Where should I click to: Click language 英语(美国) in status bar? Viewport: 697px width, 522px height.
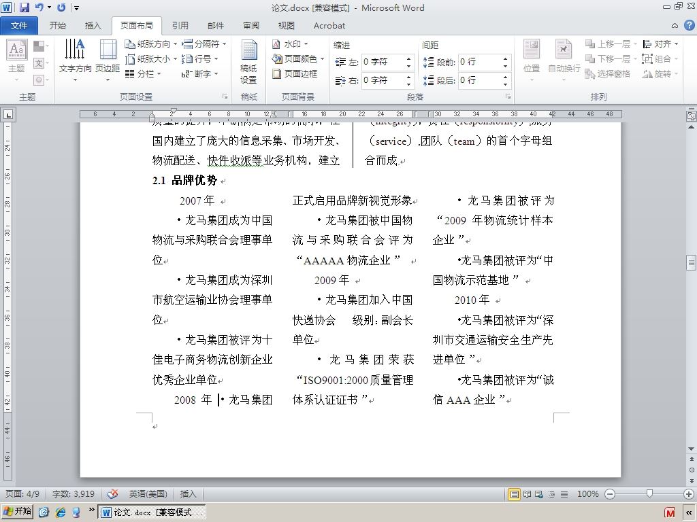[x=148, y=494]
